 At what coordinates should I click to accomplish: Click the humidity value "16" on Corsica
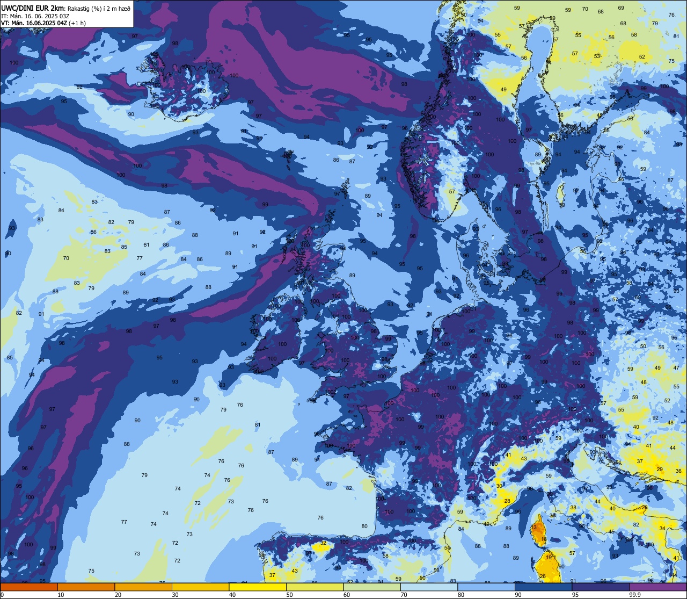(544, 539)
